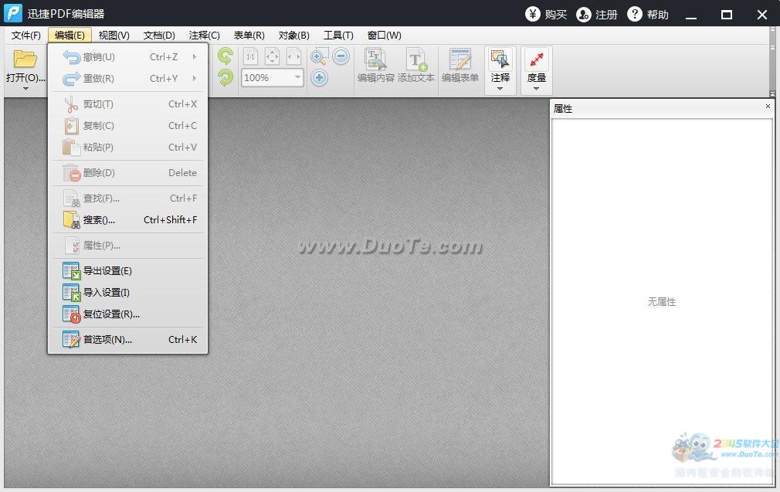Click the Open folder icon
Viewport: 780px width, 492px height.
click(x=25, y=59)
